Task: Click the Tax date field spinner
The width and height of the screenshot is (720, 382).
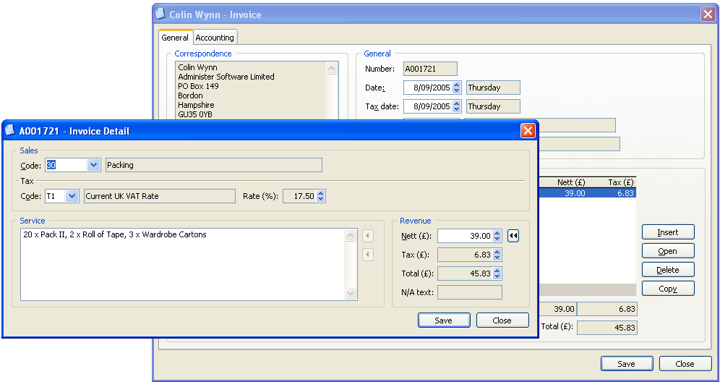Action: 456,106
